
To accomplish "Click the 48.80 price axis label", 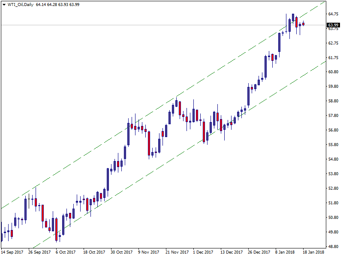I will click(333, 247).
